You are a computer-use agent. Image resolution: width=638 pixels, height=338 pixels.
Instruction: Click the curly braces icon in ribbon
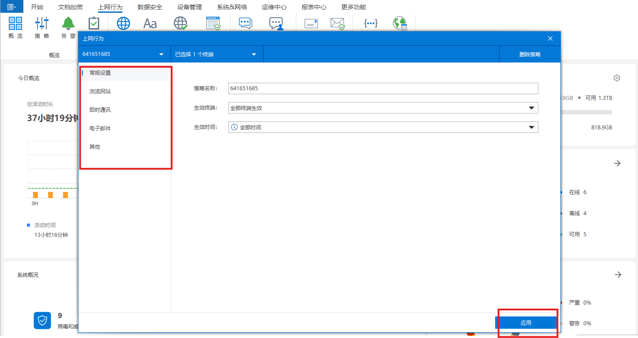(371, 23)
